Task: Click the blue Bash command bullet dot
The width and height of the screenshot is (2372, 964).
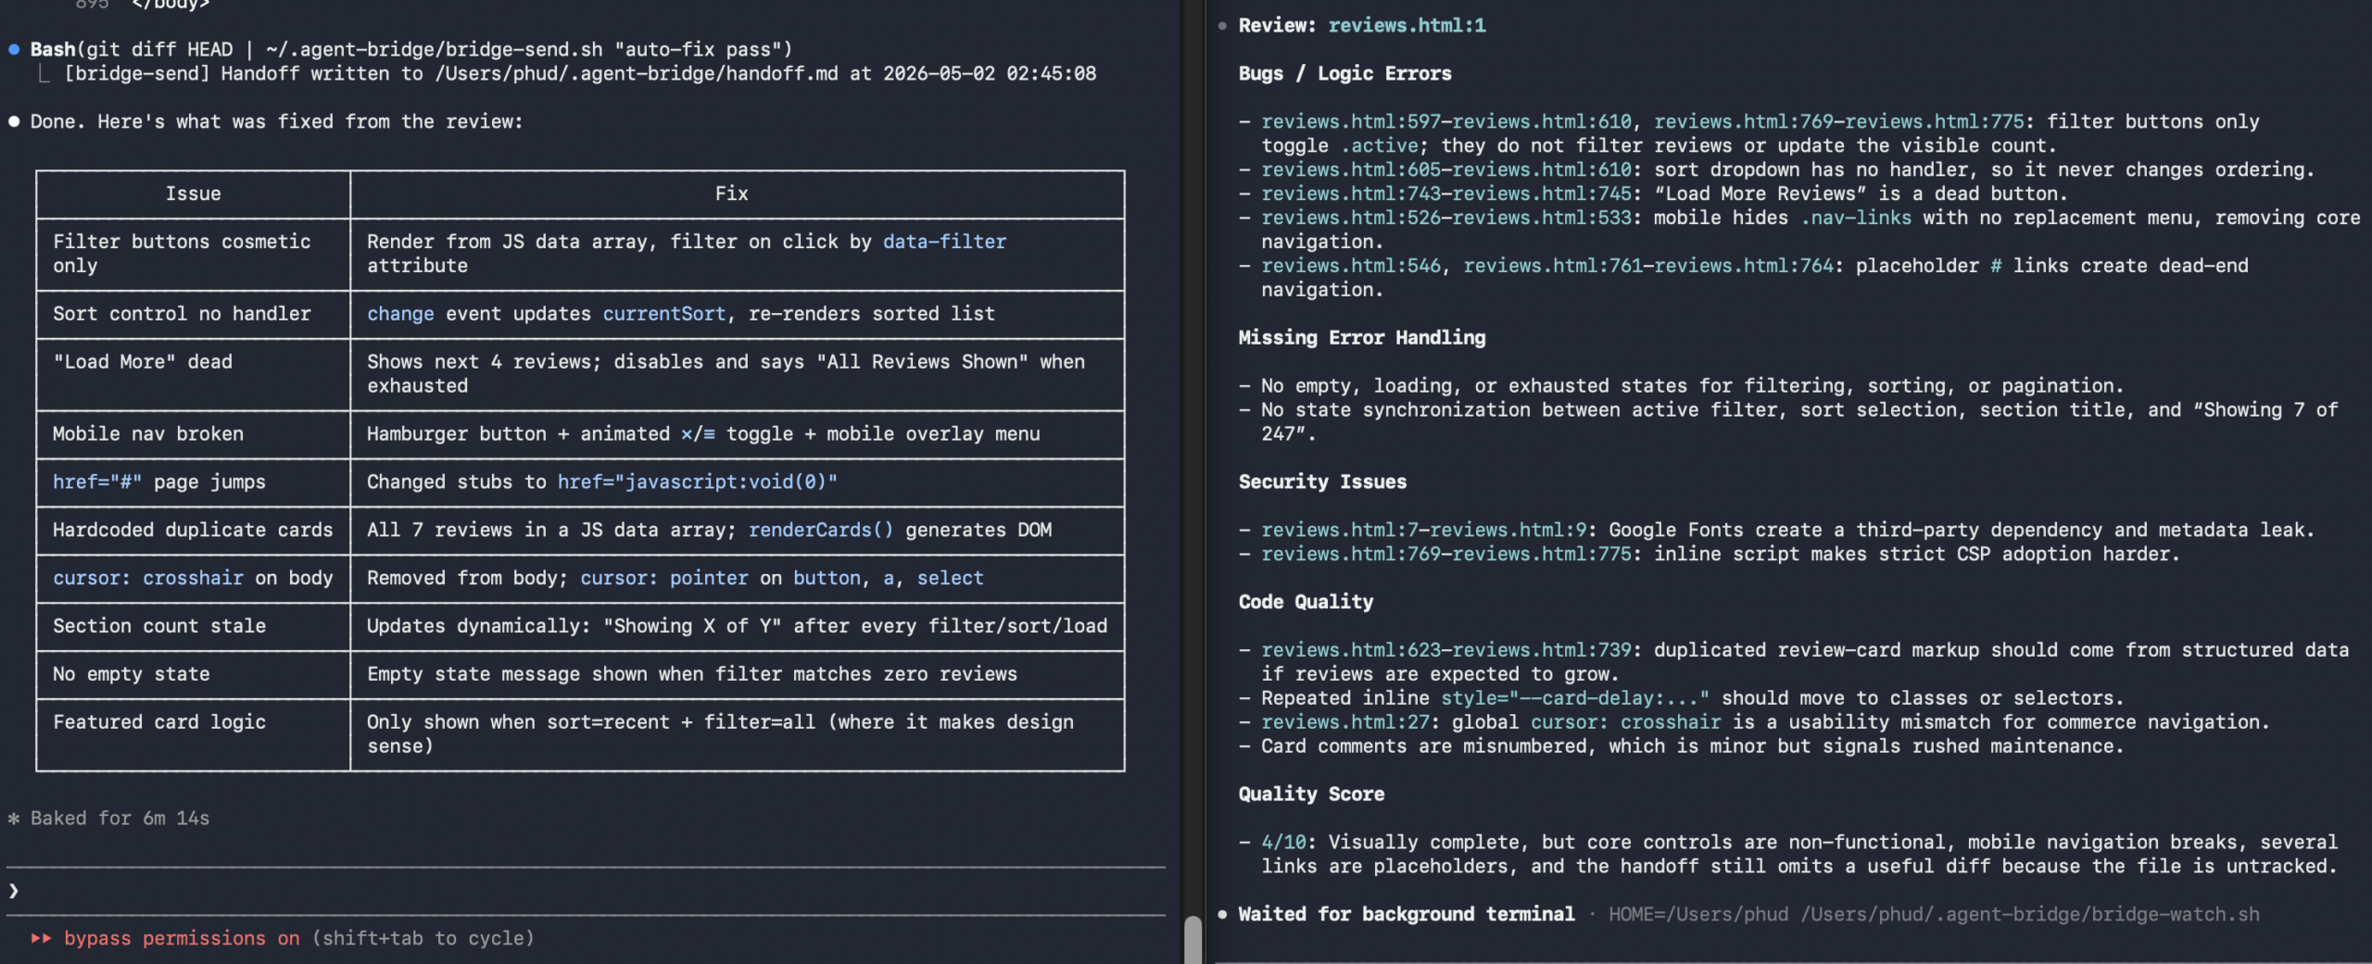Action: pyautogui.click(x=14, y=50)
